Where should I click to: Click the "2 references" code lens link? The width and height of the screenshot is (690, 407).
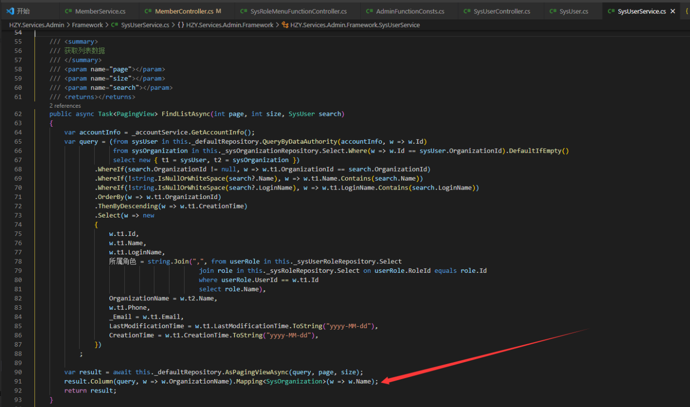click(65, 106)
